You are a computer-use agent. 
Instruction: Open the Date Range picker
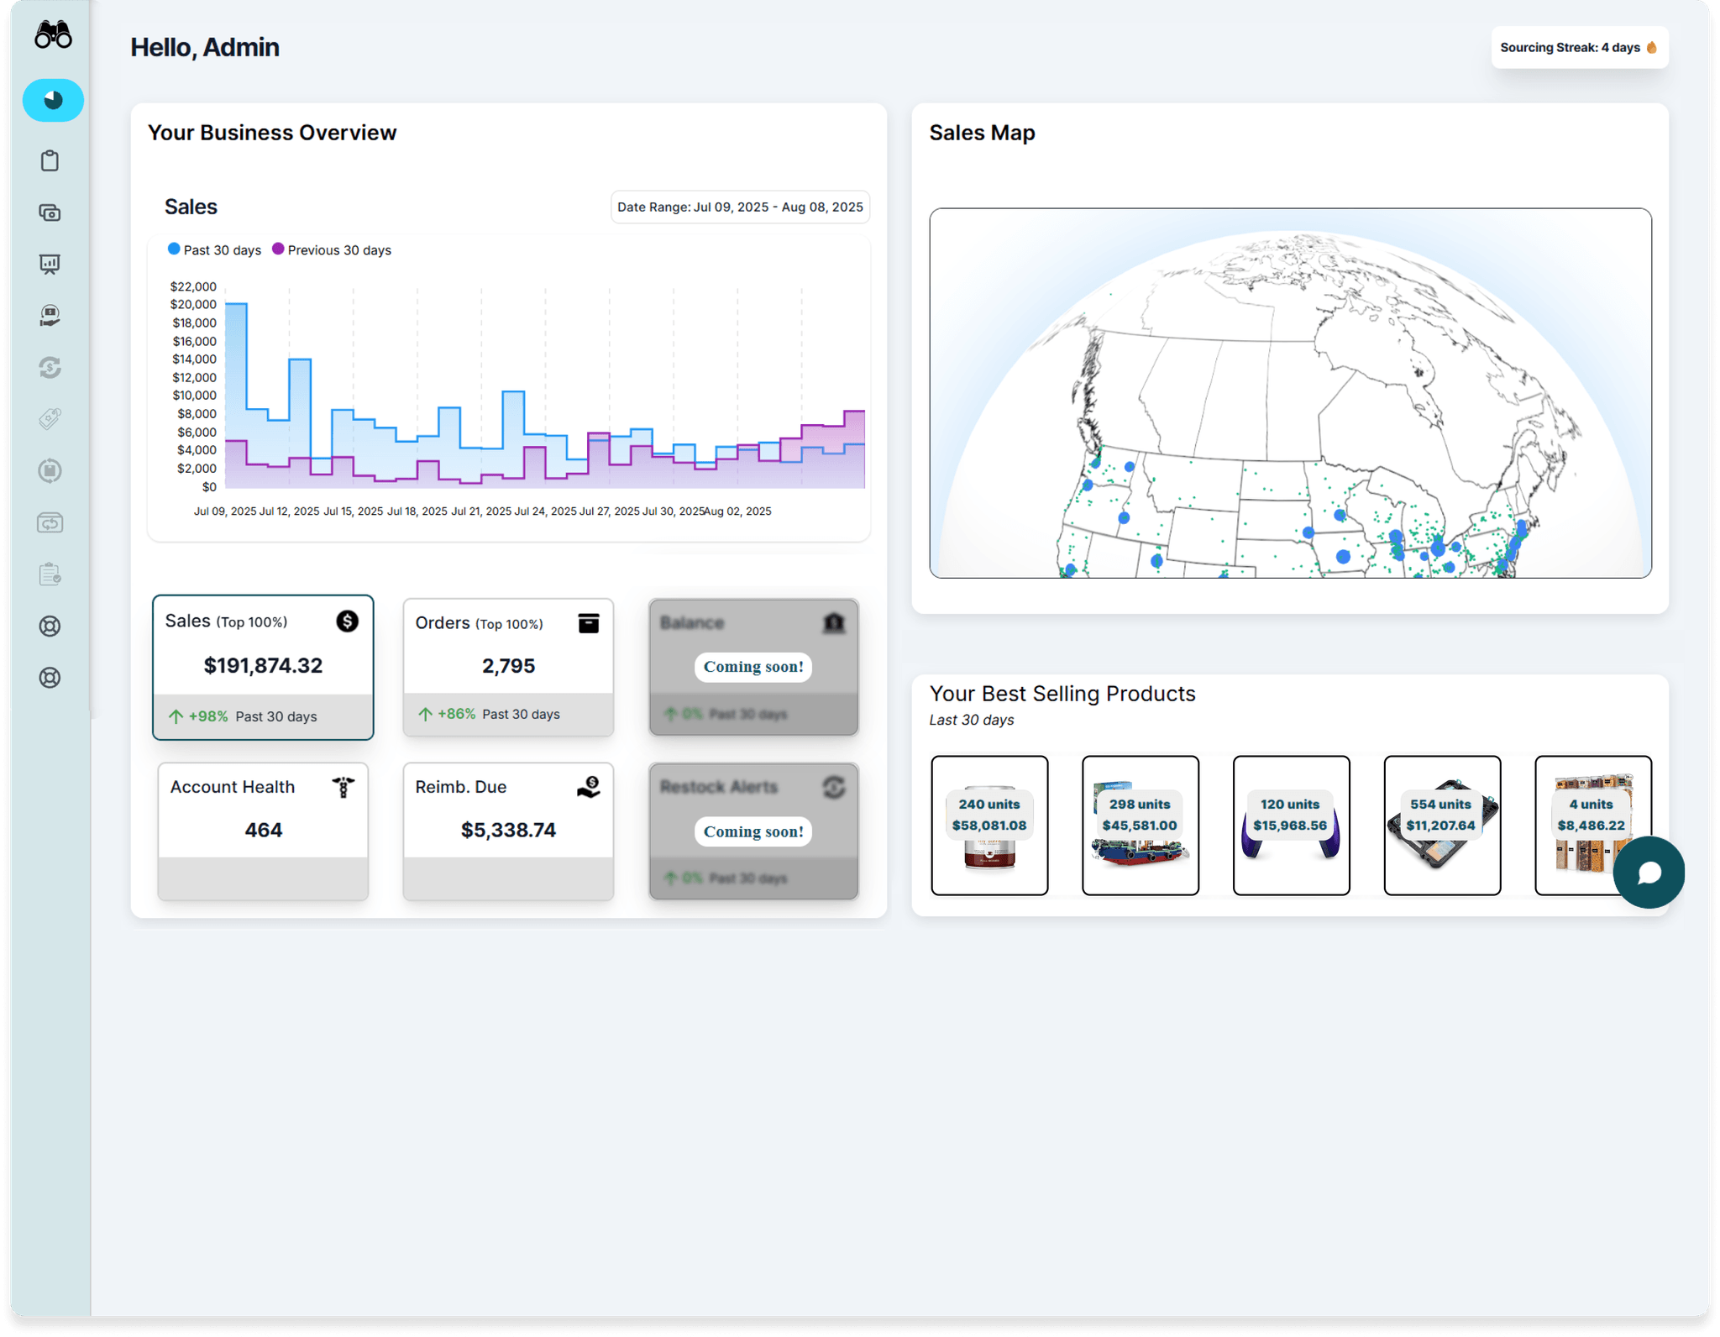coord(740,207)
